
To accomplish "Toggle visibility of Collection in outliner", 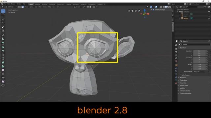I will pyautogui.click(x=209, y=12).
